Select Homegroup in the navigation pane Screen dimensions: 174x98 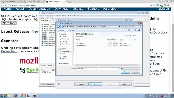pos(64,63)
